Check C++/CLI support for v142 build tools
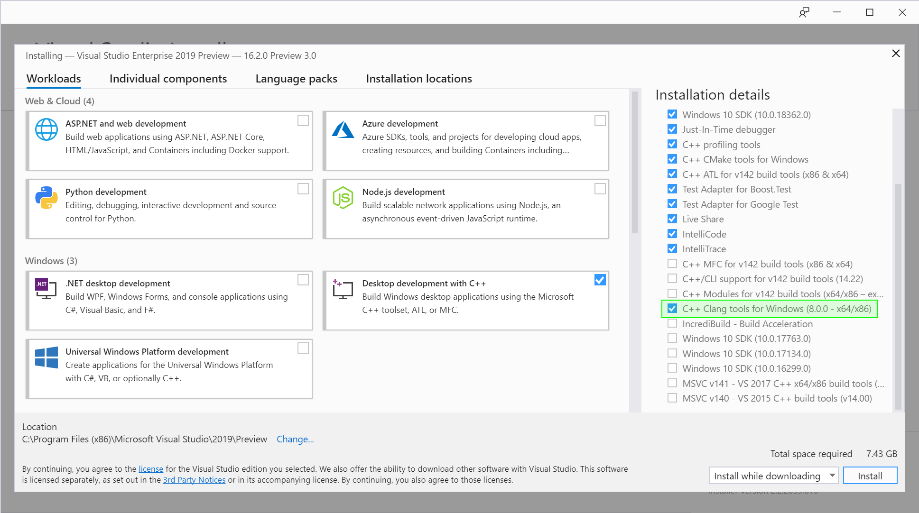919x513 pixels. pyautogui.click(x=672, y=278)
